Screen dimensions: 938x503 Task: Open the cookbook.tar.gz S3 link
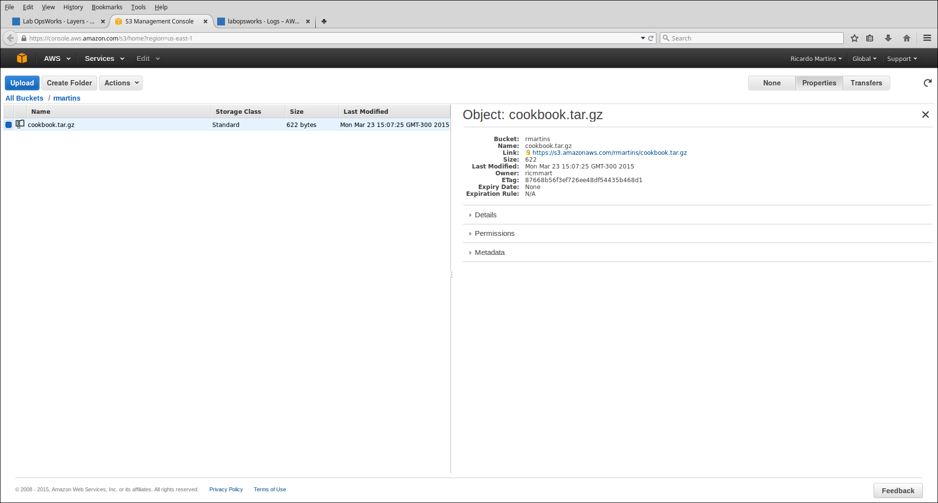[x=609, y=153]
